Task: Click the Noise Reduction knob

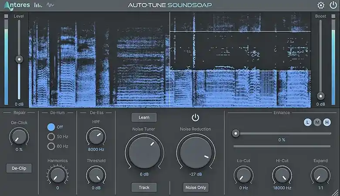Action: click(x=196, y=152)
